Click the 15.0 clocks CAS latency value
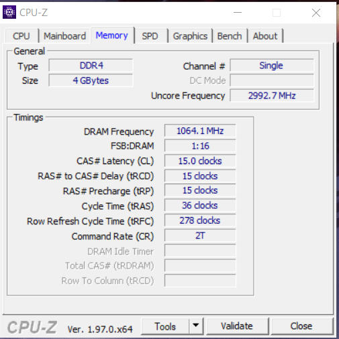This screenshot has height=339, width=339. 200,161
